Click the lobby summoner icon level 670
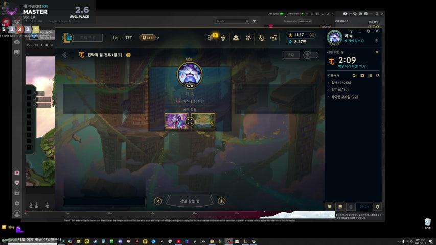This screenshot has width=436, height=245. pyautogui.click(x=190, y=75)
